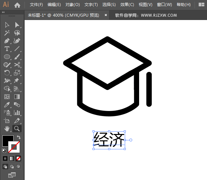The image size is (207, 180).
Task: Select the Mesh tool
Action: 7,97
